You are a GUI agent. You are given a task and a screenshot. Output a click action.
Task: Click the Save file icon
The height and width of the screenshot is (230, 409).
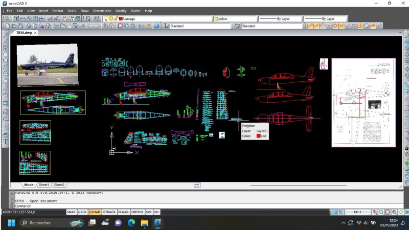click(x=20, y=26)
